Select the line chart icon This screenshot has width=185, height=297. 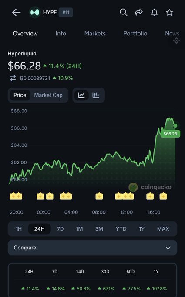81,95
